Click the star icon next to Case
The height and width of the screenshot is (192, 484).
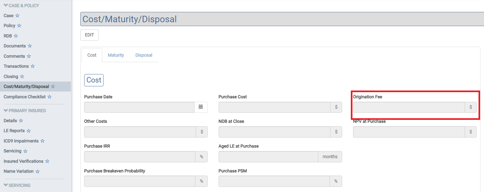17,15
